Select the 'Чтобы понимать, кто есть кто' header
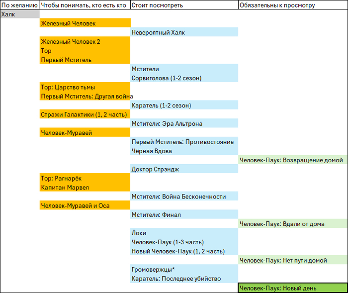The width and height of the screenshot is (348, 293). pos(85,5)
